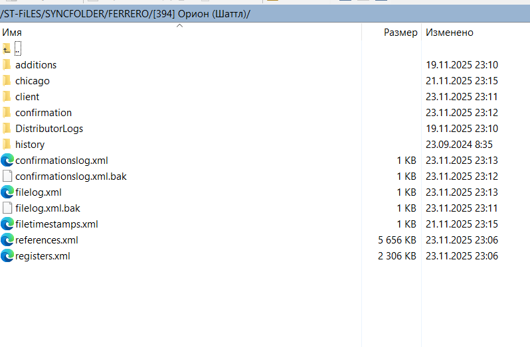This screenshot has width=530, height=347.
Task: Click the 2 306 KB size value
Action: click(397, 256)
